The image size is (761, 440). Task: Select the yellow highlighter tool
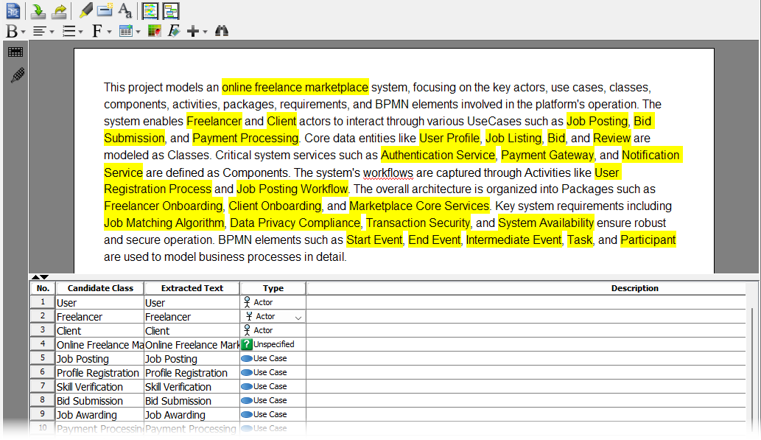pos(85,10)
